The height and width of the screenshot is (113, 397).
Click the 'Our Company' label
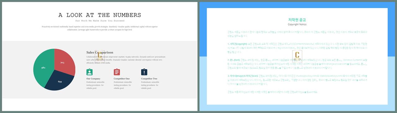coord(93,79)
